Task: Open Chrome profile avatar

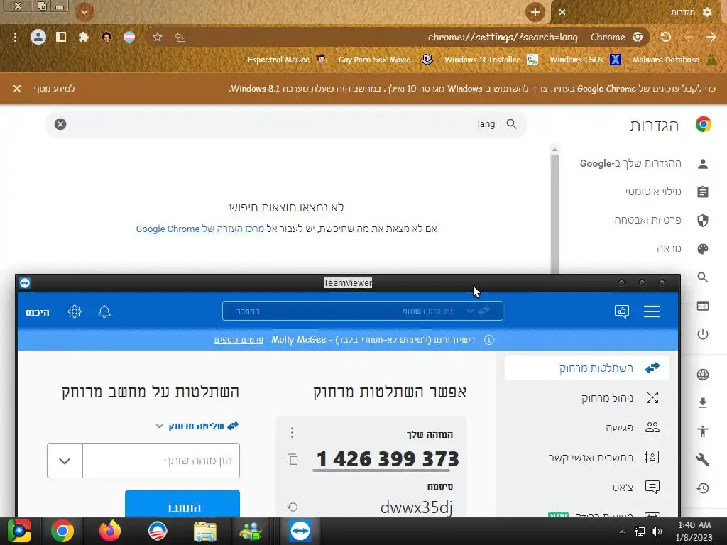Action: coord(38,37)
